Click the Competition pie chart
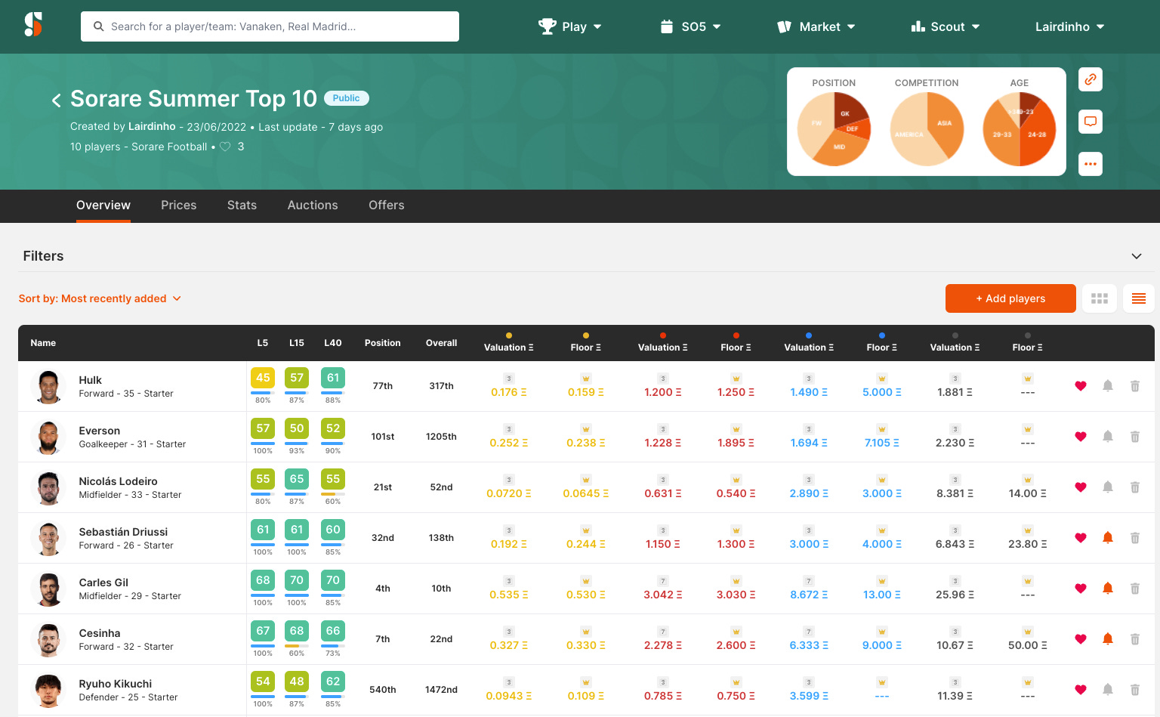This screenshot has height=717, width=1160. coord(927,129)
